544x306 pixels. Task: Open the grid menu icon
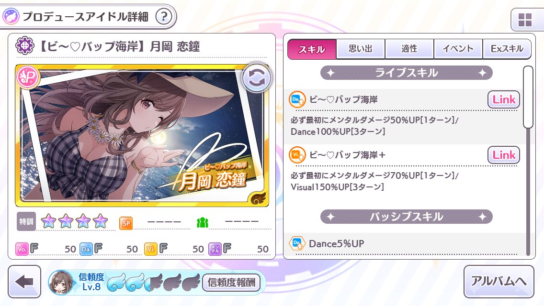(x=525, y=20)
